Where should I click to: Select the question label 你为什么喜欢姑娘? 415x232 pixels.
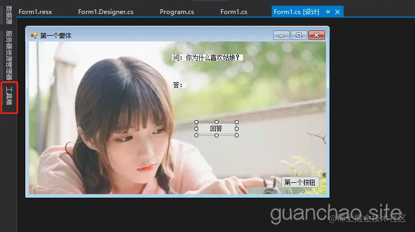coord(208,57)
